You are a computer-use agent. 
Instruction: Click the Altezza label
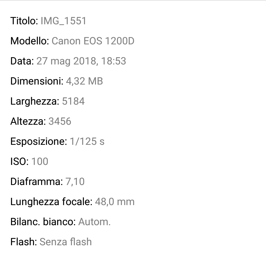(28, 122)
